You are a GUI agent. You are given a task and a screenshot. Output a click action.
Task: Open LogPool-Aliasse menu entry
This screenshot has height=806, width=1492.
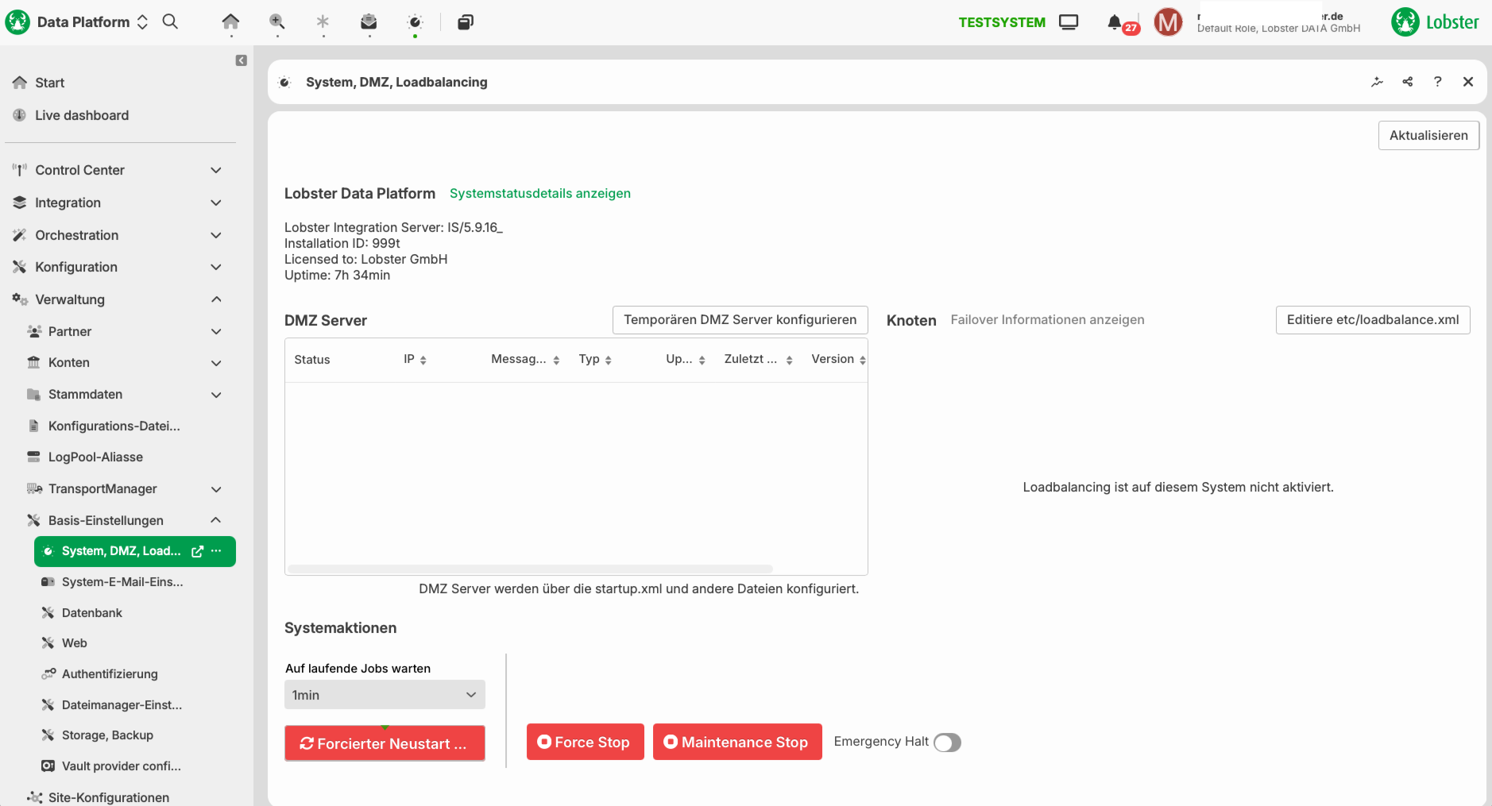click(x=95, y=457)
